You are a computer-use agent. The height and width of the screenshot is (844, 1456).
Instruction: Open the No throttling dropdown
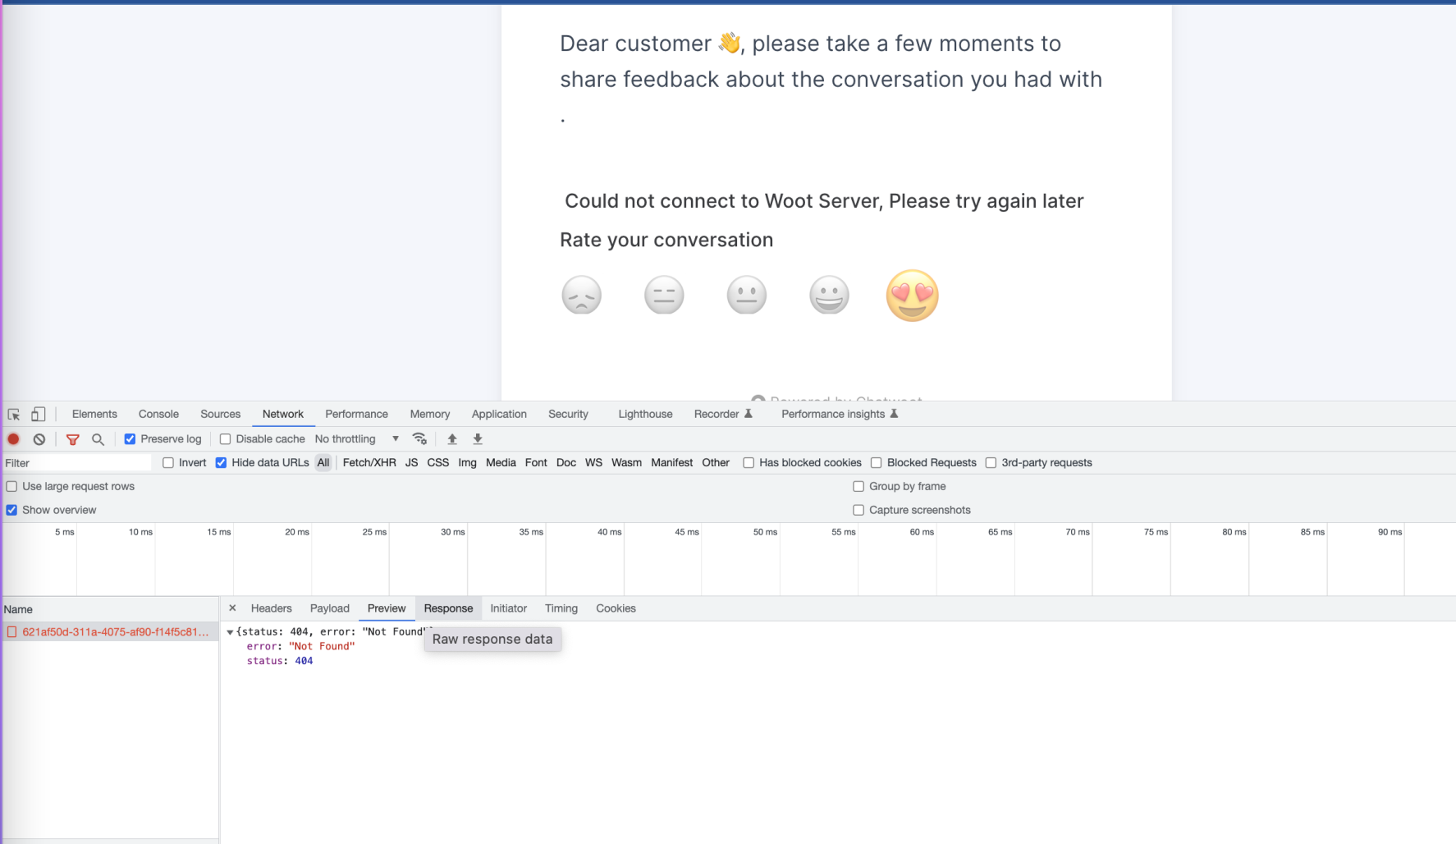[357, 439]
